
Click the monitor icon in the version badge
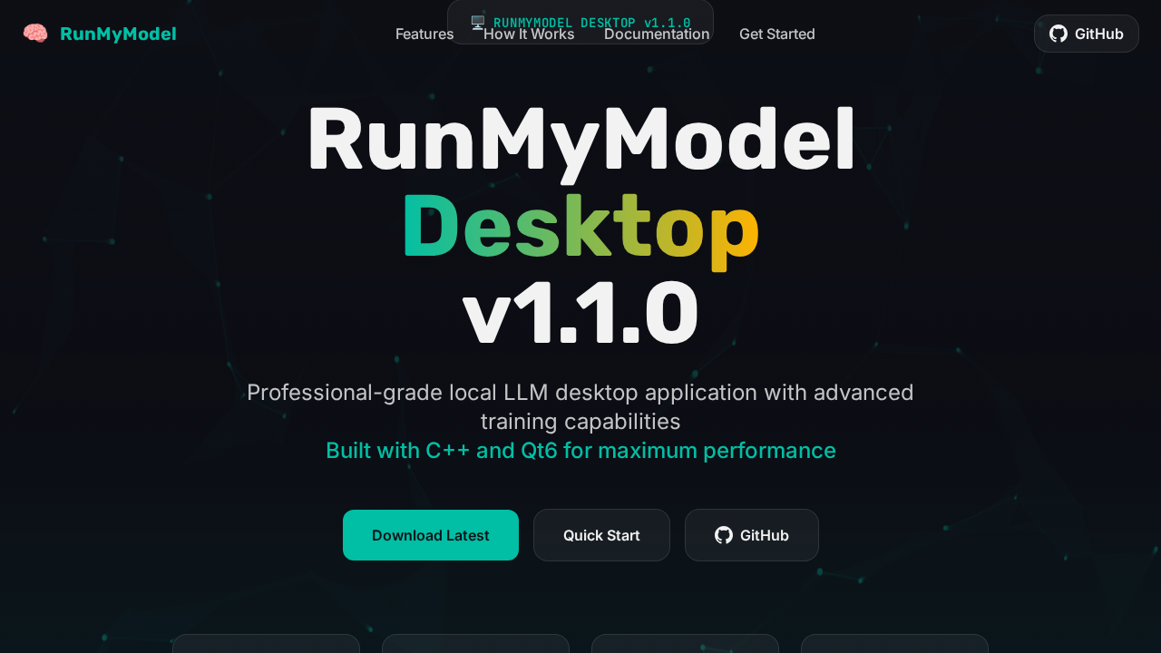[x=476, y=23]
